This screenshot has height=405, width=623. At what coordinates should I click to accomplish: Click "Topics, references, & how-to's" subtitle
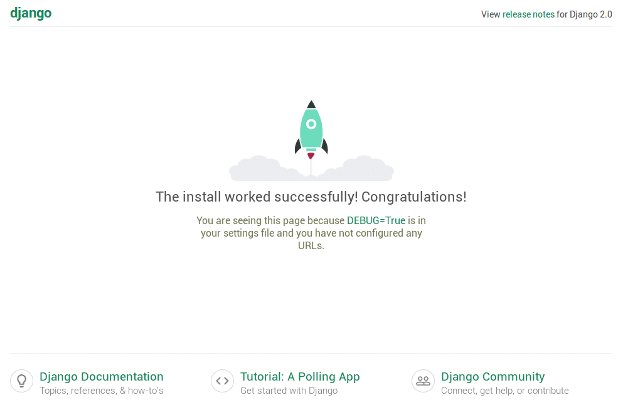[101, 391]
